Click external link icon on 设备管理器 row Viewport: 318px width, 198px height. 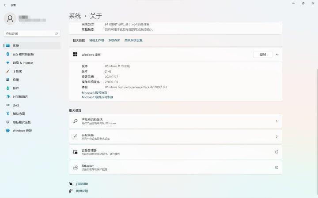click(x=276, y=152)
